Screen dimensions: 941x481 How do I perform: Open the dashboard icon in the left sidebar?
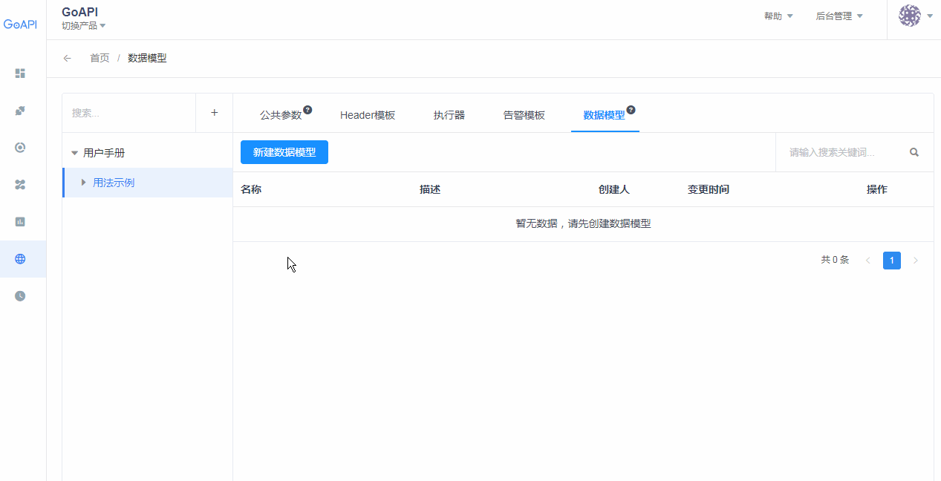20,73
